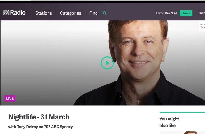
Task: Click the green Change location button
Action: click(x=186, y=13)
